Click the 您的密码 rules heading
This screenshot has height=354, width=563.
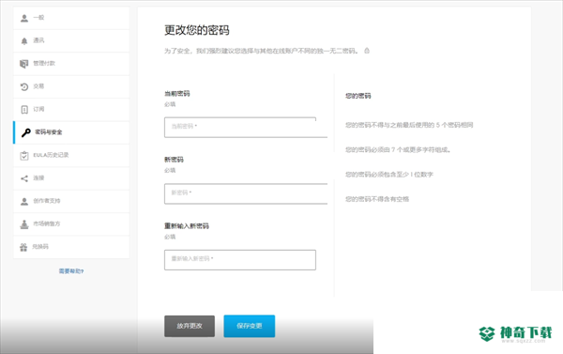(358, 96)
